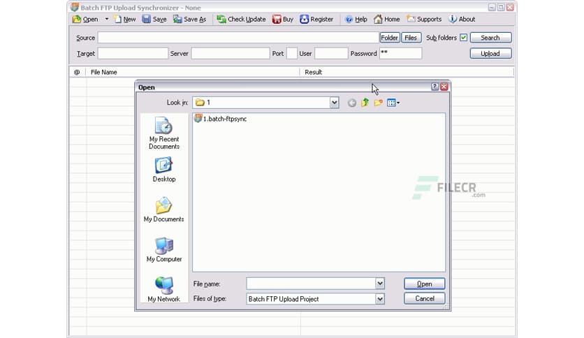Click the Folder button next to Source
Screen dimensions: 584x338
390,38
